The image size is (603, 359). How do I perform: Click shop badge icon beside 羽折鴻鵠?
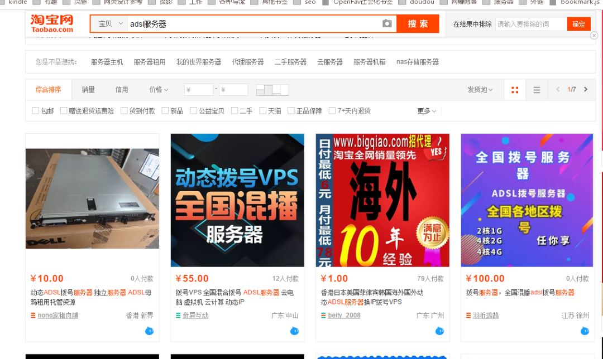click(x=468, y=316)
